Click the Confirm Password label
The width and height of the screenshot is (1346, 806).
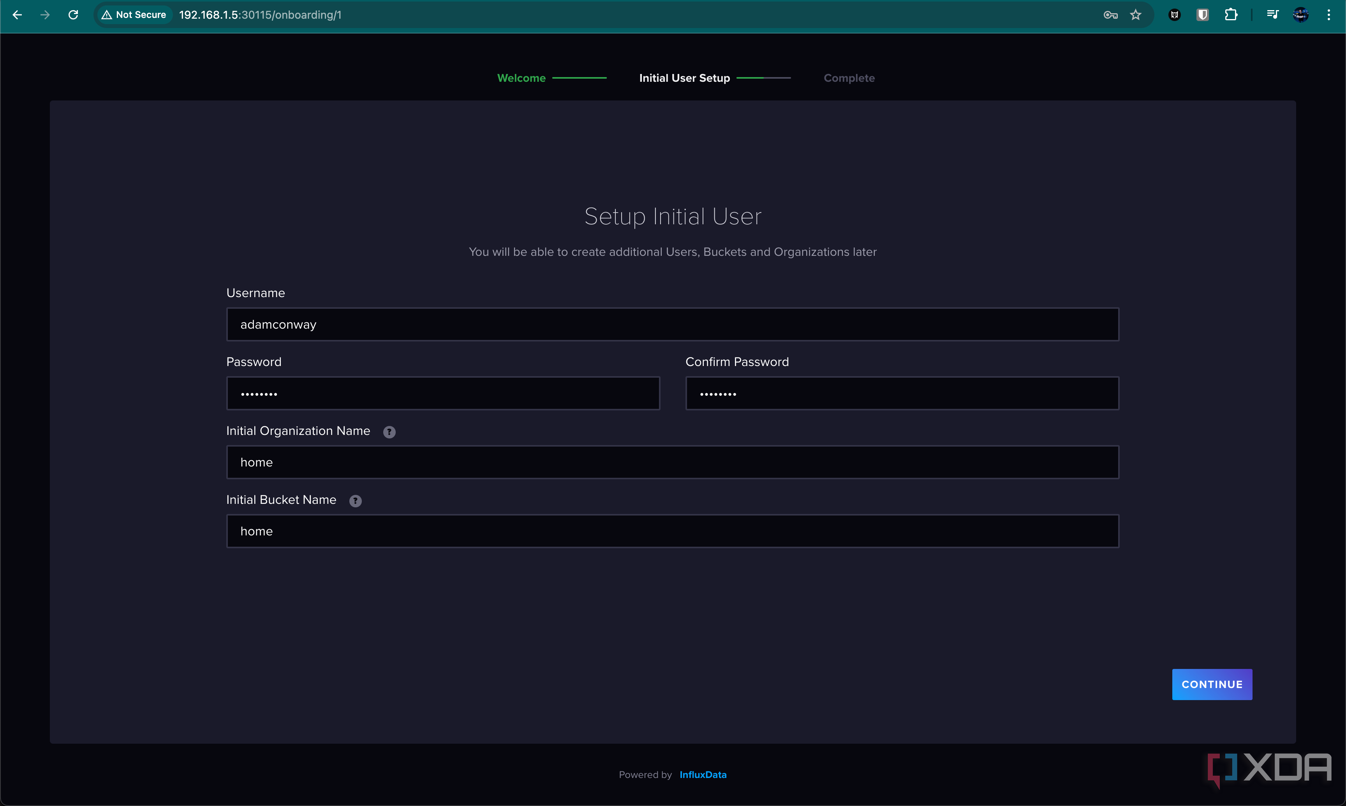(x=737, y=362)
